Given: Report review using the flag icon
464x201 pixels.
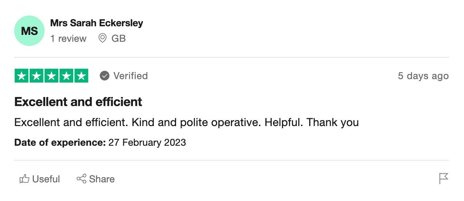Looking at the screenshot, I should (444, 179).
